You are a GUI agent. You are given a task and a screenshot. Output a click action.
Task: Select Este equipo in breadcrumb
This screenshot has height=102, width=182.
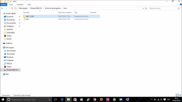[x=23, y=8]
